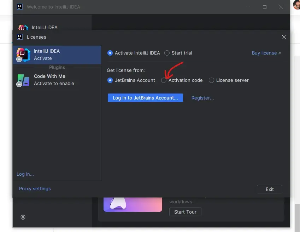The width and height of the screenshot is (300, 232).
Task: Click IntelliJ IDEA logo in Welcome sidebar
Action: 23,28
